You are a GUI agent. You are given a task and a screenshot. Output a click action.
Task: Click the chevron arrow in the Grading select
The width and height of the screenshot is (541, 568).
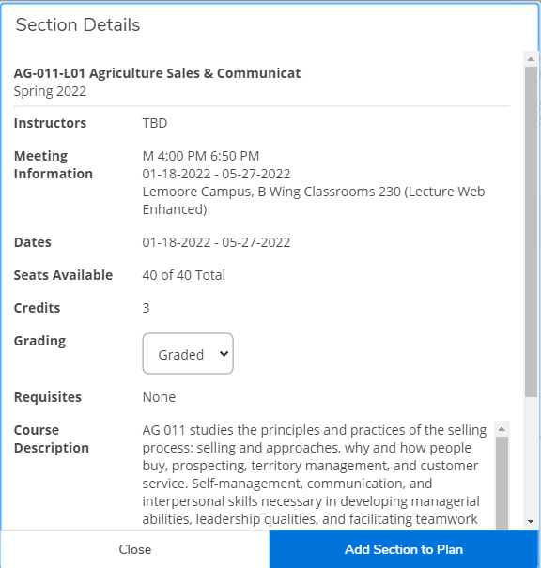(x=224, y=354)
